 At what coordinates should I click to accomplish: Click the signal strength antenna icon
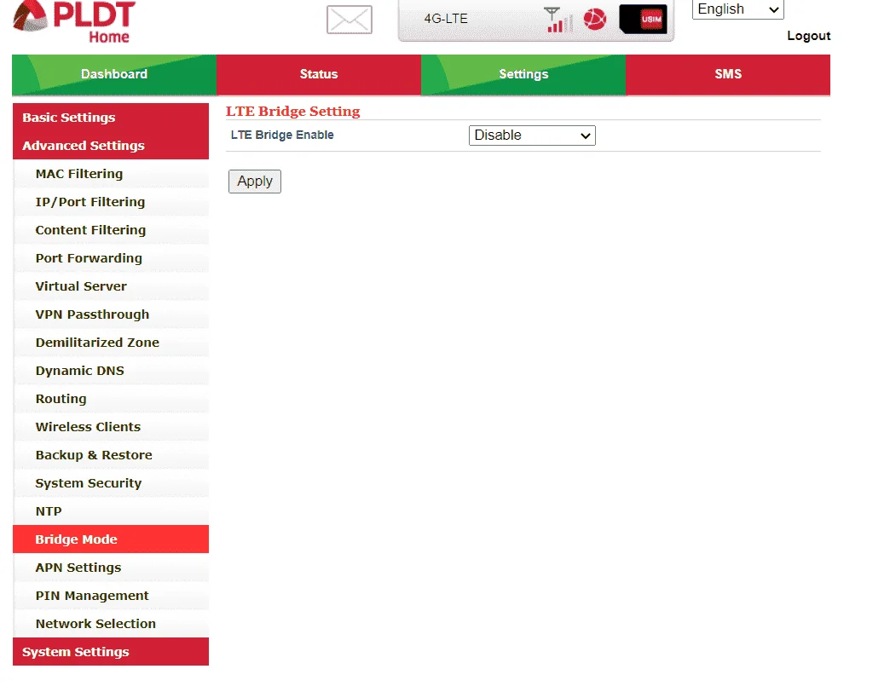(558, 20)
